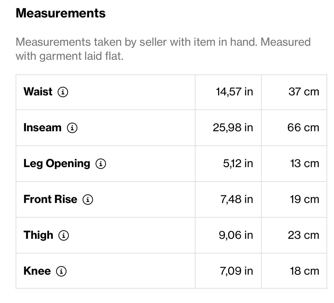The height and width of the screenshot is (303, 334).
Task: Open the Inseam measurement info icon
Action: pyautogui.click(x=72, y=128)
